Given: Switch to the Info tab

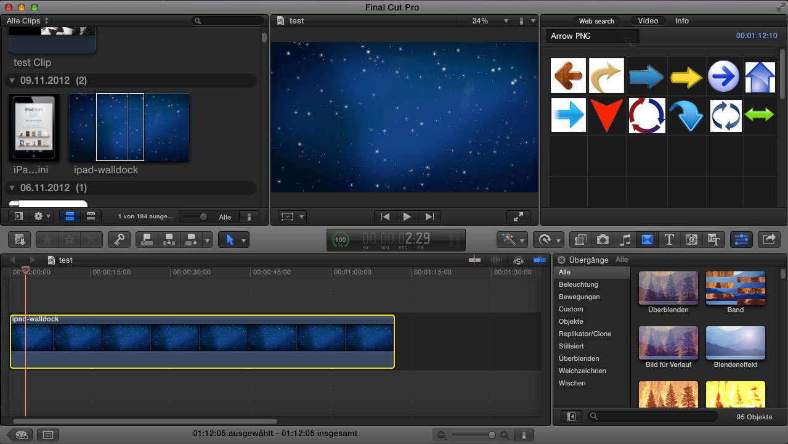Looking at the screenshot, I should click(681, 21).
